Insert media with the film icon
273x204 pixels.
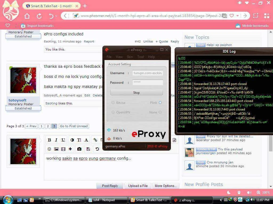[63, 149]
